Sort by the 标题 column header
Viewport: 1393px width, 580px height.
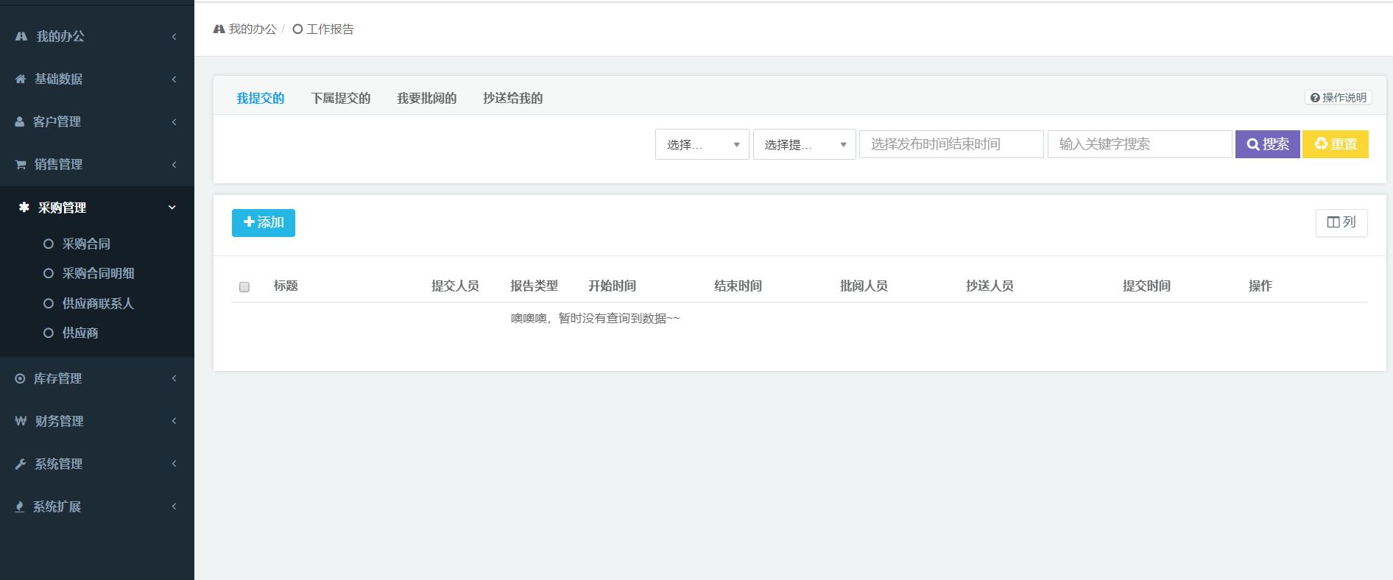tap(286, 286)
